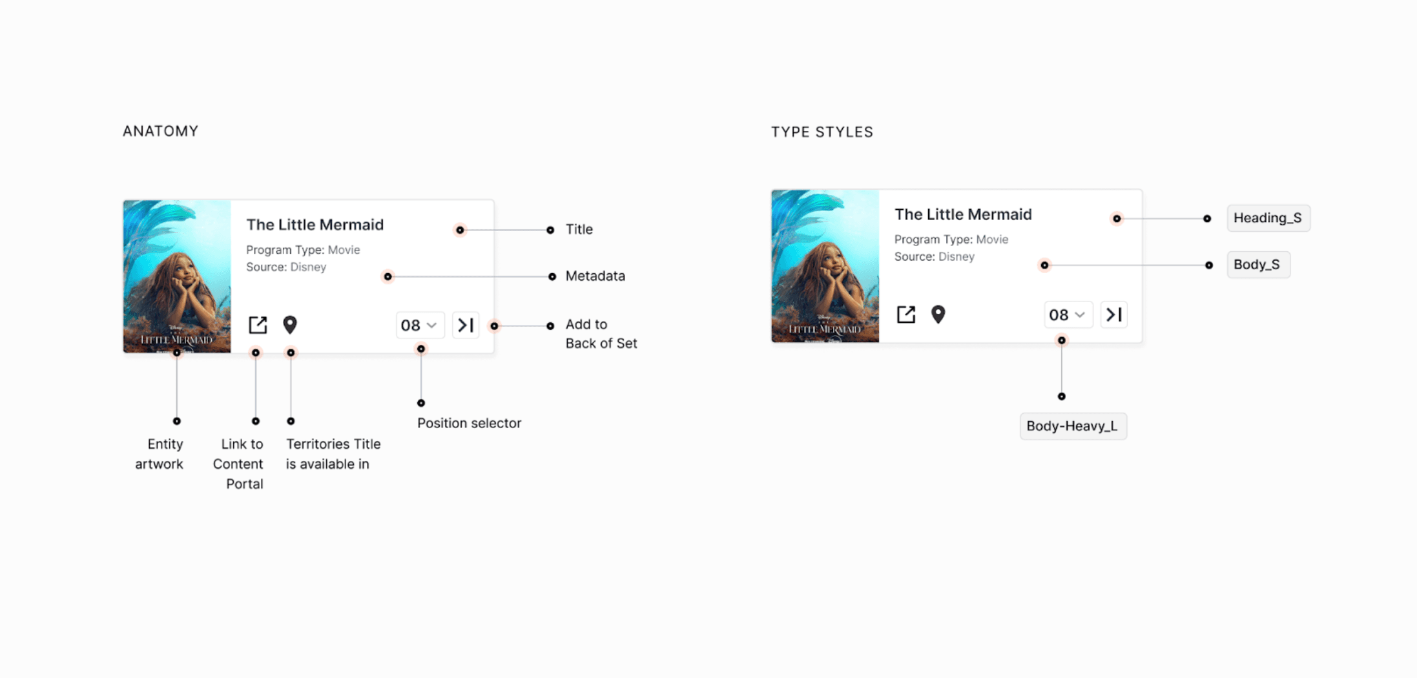Select the Body_S type style tag
This screenshot has height=678, width=1417.
click(x=1257, y=265)
